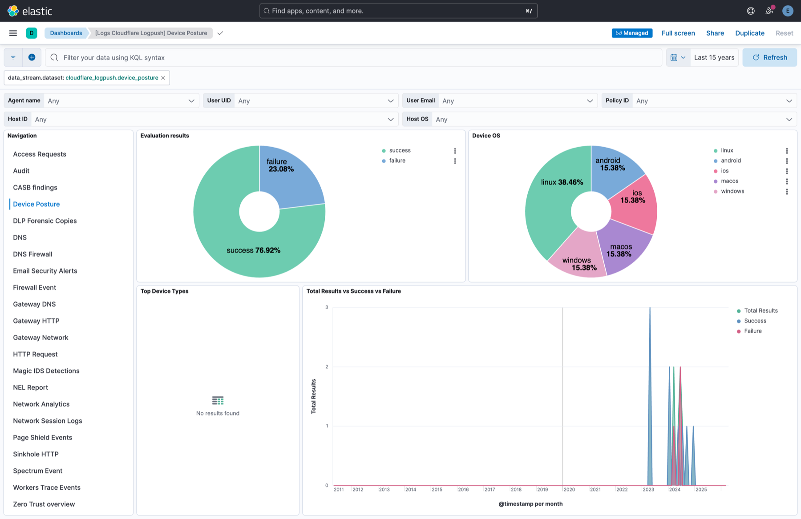The height and width of the screenshot is (519, 801).
Task: Expand the Agent name dropdown
Action: [121, 101]
